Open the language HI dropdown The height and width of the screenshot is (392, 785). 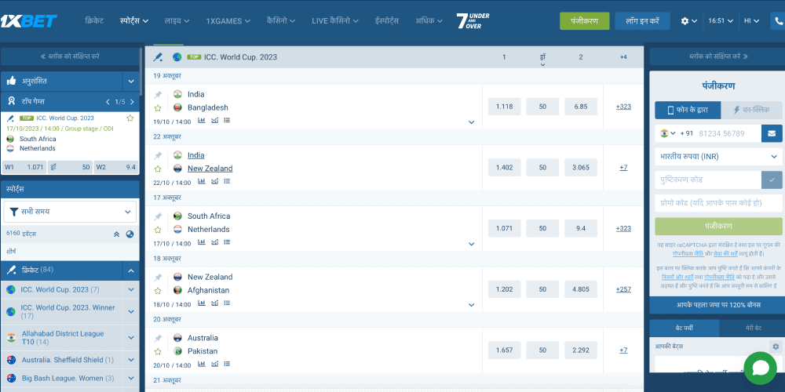point(751,21)
